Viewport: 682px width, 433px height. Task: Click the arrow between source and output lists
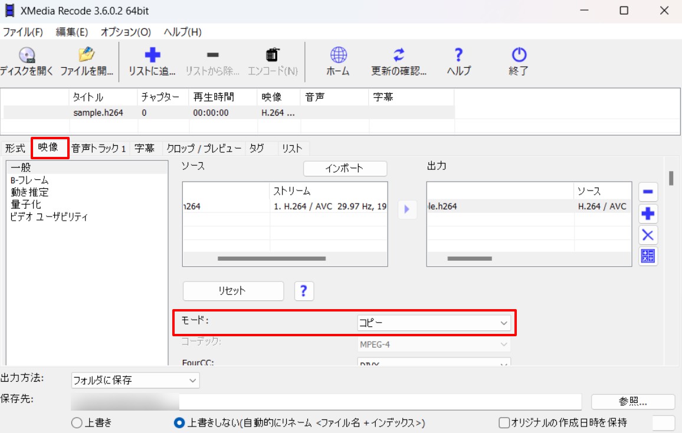pos(407,209)
